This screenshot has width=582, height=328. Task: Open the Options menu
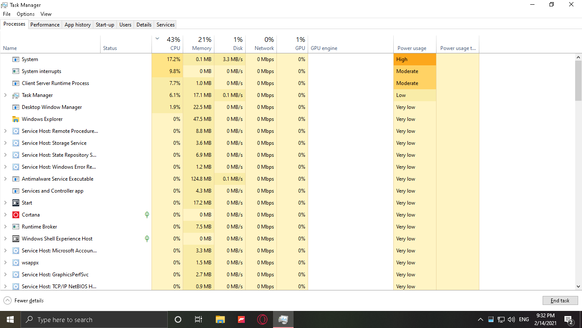pyautogui.click(x=26, y=14)
